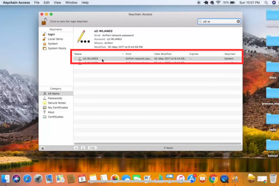Screen dimensions: 279x186
Task: Sort by the Keychain column header
Action: point(232,54)
